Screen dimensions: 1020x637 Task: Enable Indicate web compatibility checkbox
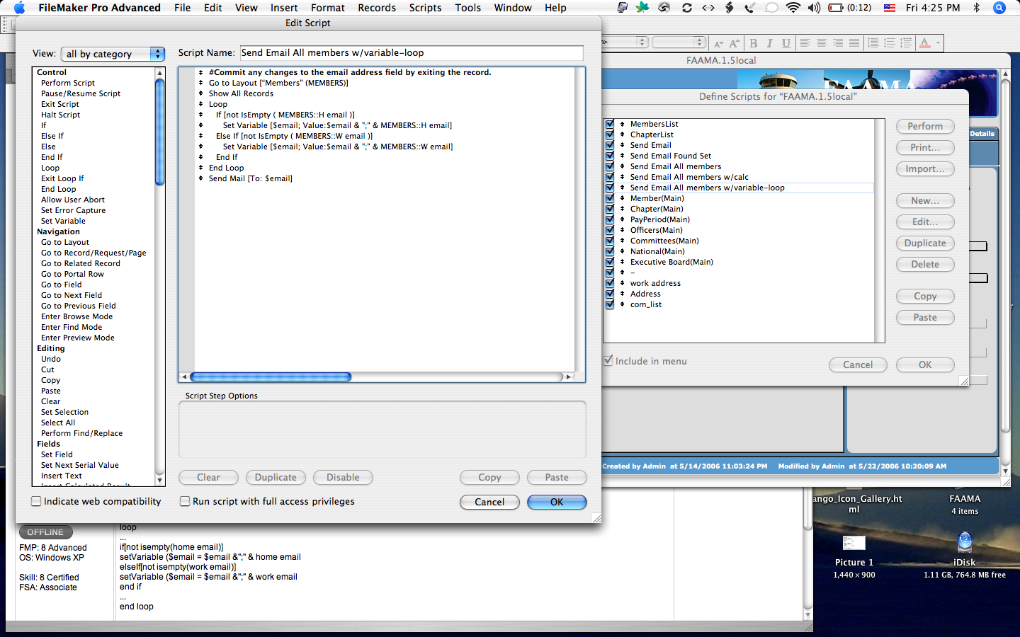[36, 501]
